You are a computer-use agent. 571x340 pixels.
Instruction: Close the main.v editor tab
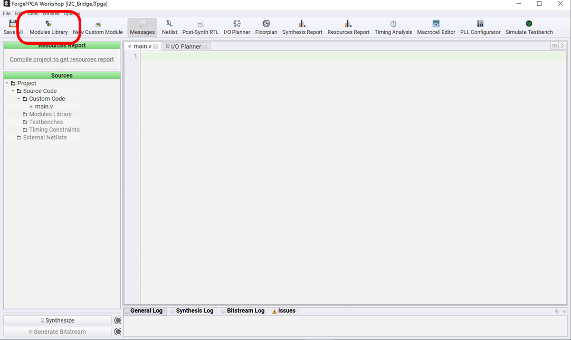(x=155, y=46)
